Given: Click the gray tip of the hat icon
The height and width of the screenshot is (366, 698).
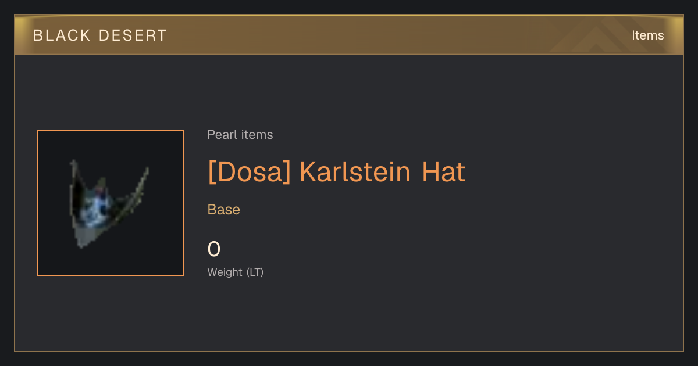Looking at the screenshot, I should tap(86, 238).
